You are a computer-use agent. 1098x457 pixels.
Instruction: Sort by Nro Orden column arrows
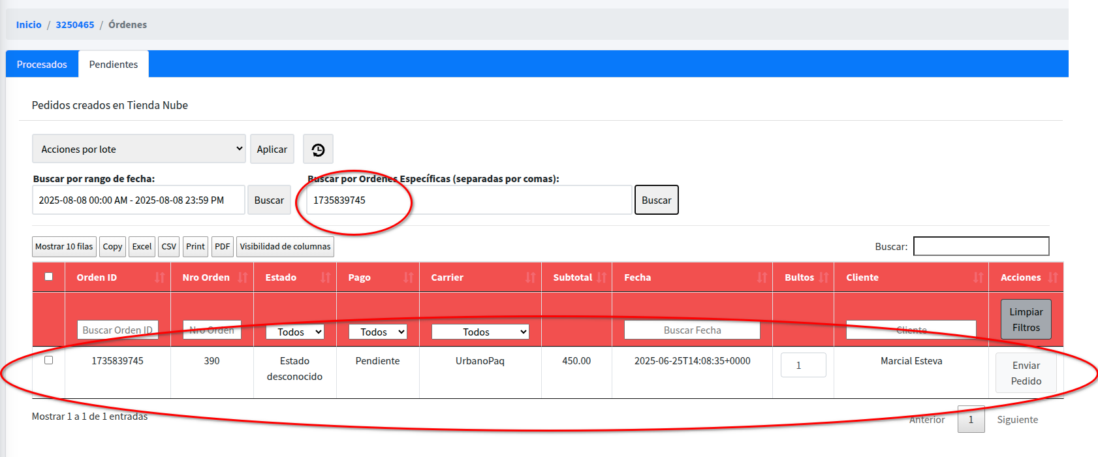[242, 277]
